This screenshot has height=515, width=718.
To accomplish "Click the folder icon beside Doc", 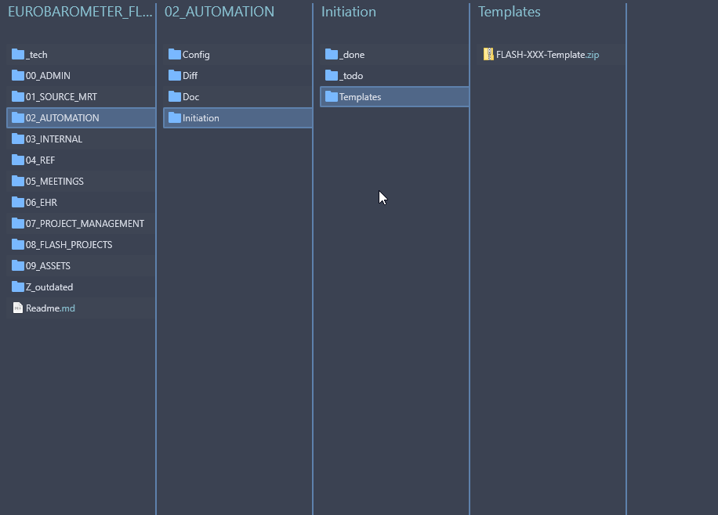I will [x=175, y=96].
